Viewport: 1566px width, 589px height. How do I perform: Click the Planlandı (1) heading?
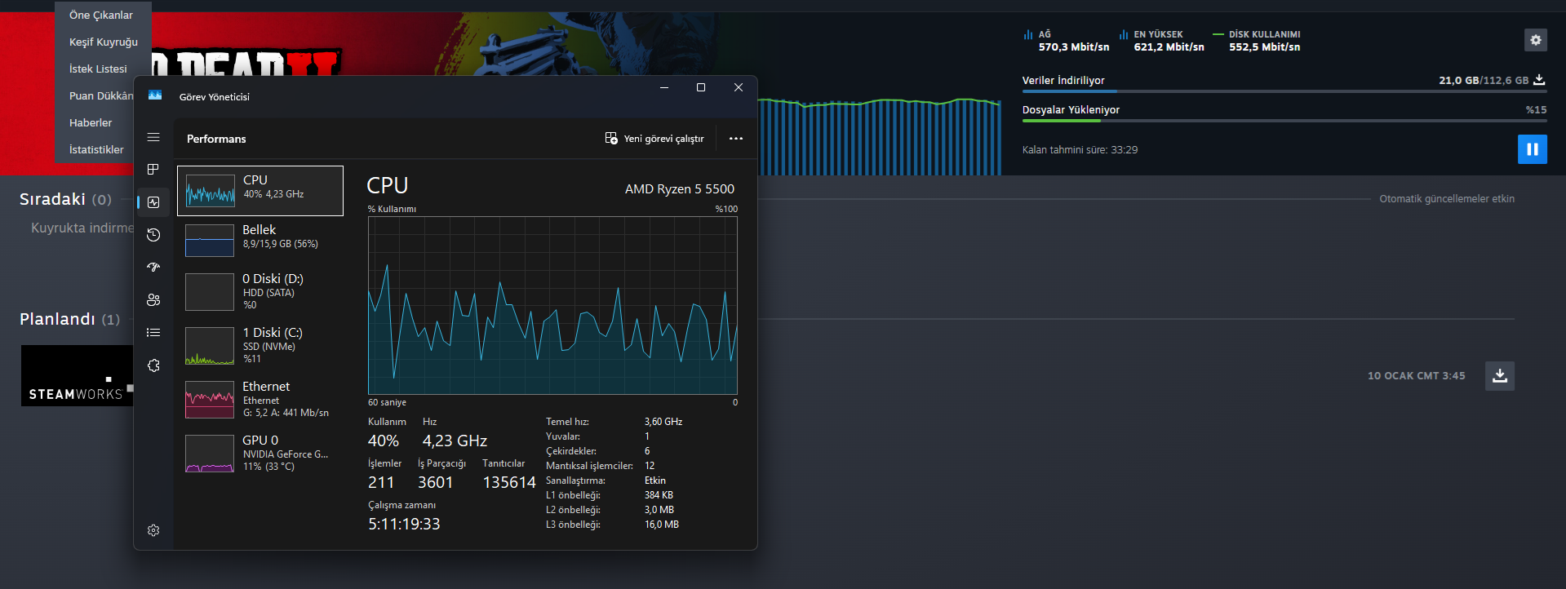click(69, 319)
